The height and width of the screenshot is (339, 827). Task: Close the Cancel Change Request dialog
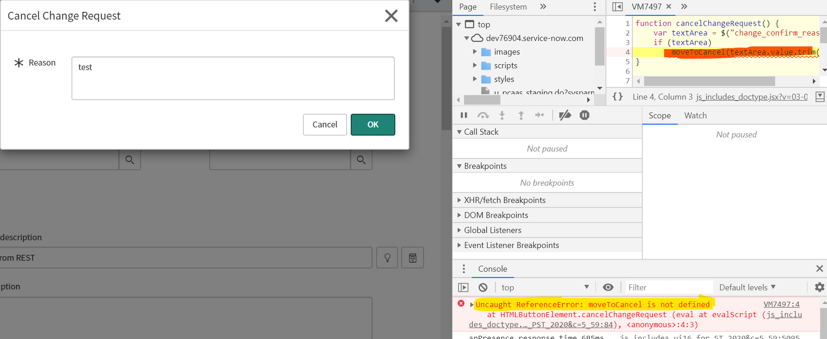pyautogui.click(x=391, y=16)
